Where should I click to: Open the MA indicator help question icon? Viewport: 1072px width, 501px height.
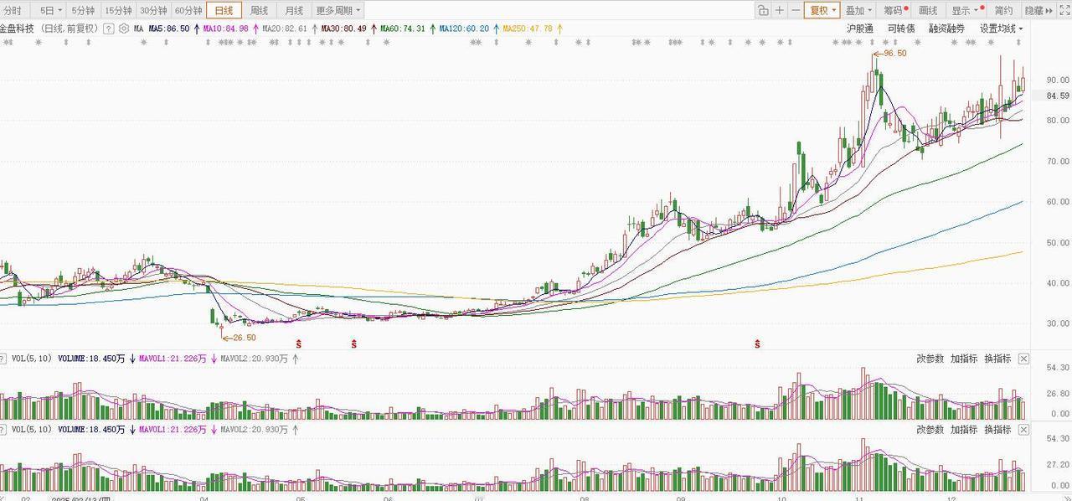pos(109,28)
